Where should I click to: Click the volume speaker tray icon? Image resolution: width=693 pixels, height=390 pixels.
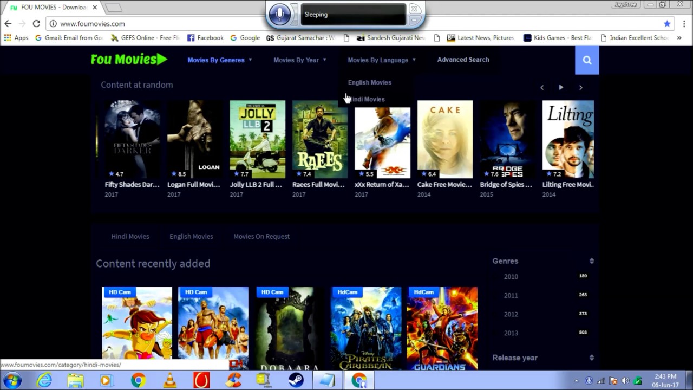click(x=625, y=381)
